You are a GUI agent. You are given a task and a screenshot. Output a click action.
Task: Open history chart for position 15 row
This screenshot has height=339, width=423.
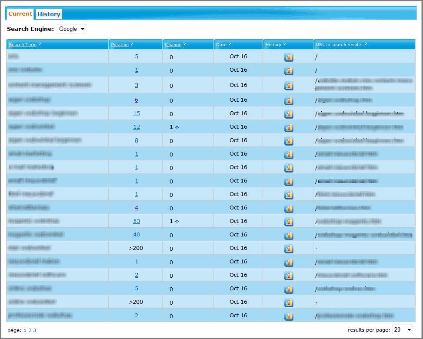(289, 114)
